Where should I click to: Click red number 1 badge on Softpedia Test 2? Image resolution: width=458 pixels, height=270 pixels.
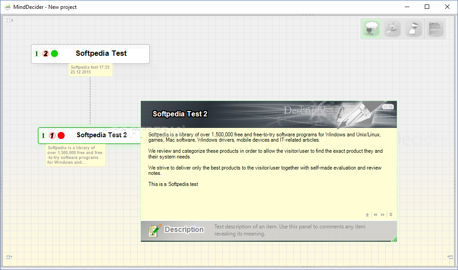(x=52, y=135)
